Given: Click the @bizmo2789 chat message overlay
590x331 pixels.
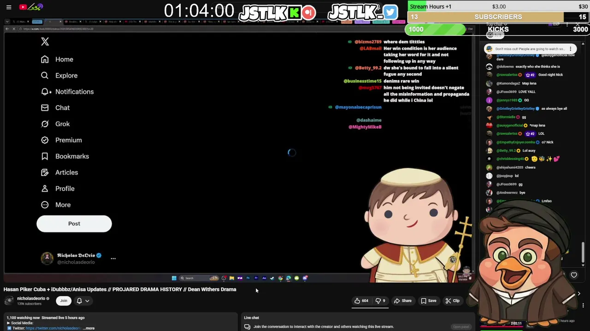Looking at the screenshot, I should click(x=389, y=42).
